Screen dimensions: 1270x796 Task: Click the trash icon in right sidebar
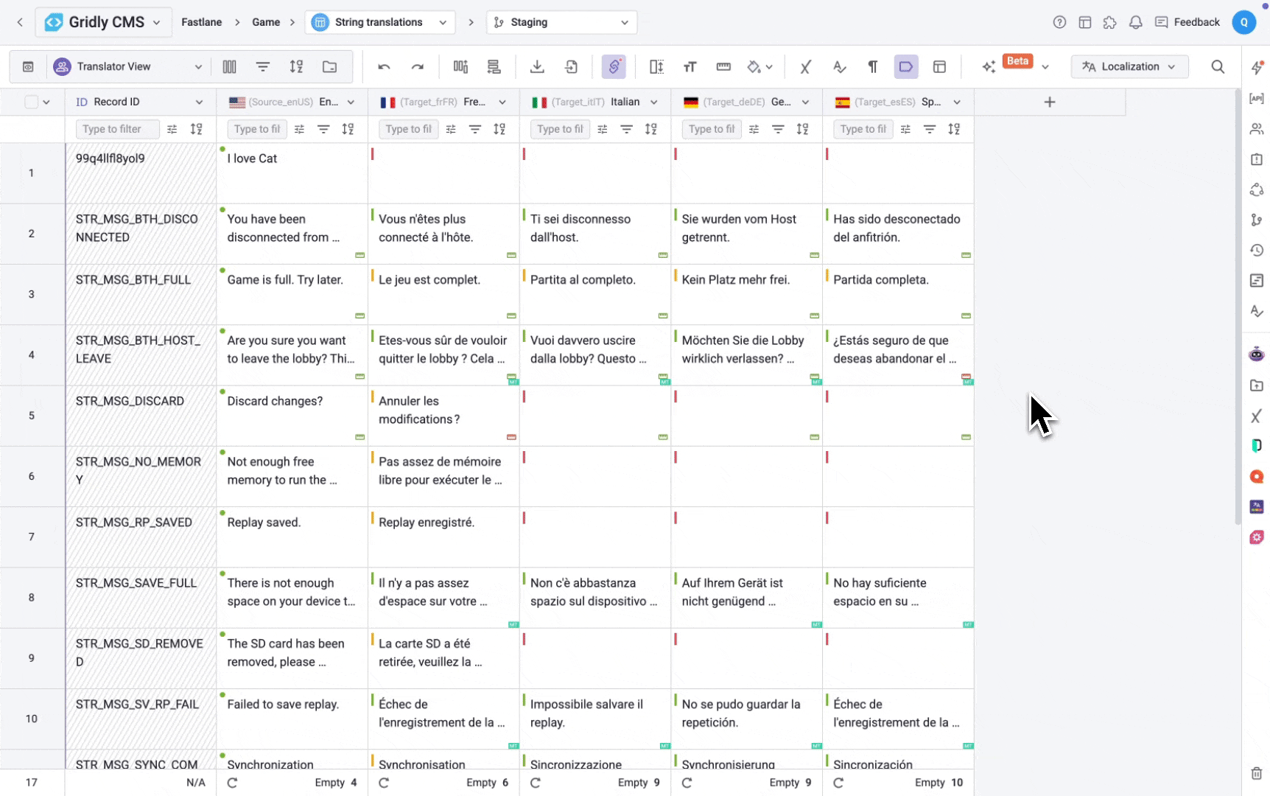1256,773
